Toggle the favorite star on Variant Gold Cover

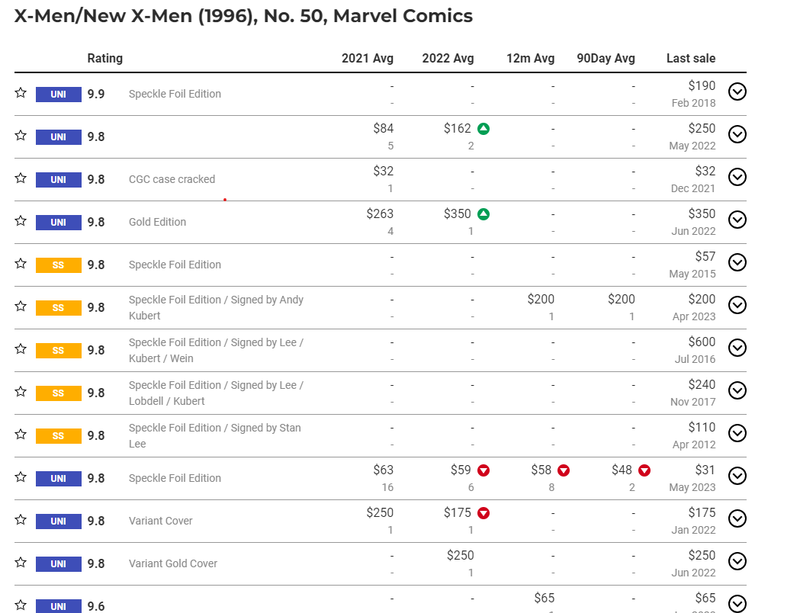21,562
